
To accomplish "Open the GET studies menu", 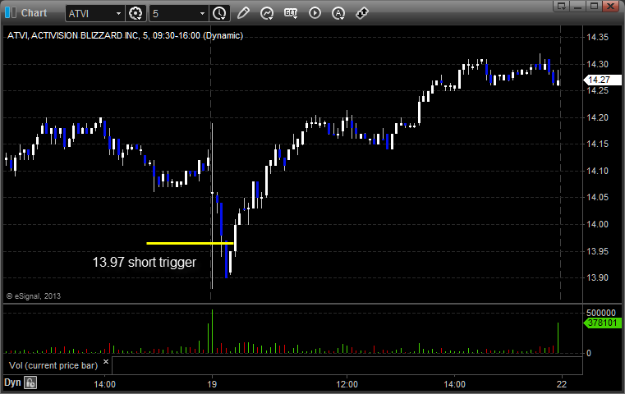I will [291, 13].
